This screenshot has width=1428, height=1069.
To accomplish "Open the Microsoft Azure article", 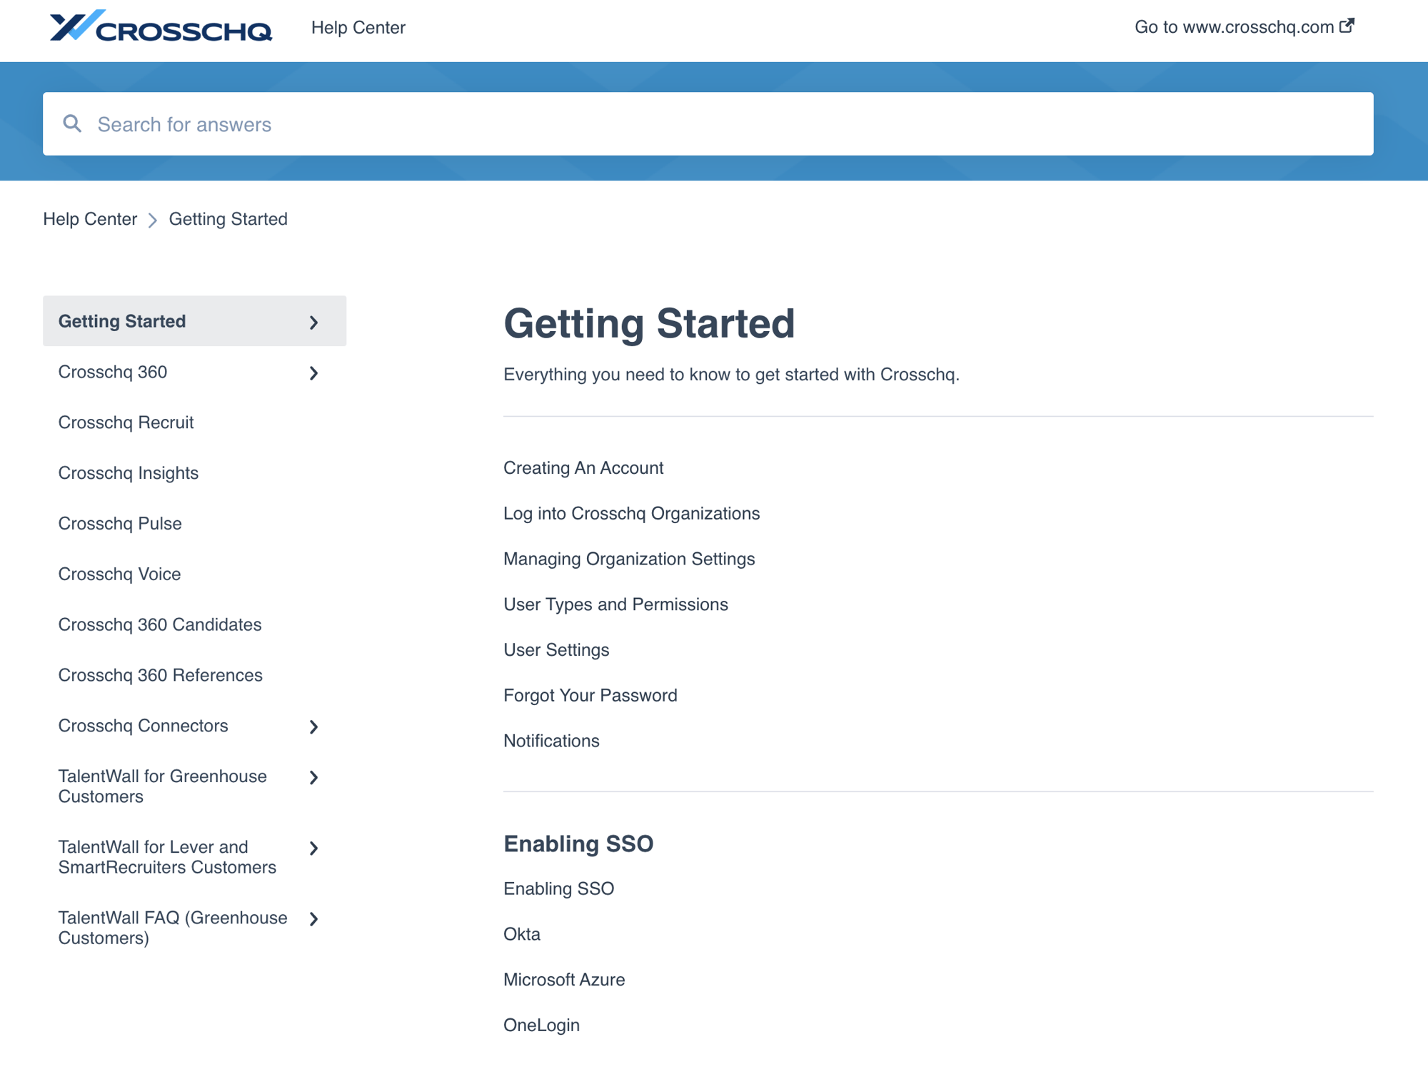I will click(x=564, y=980).
